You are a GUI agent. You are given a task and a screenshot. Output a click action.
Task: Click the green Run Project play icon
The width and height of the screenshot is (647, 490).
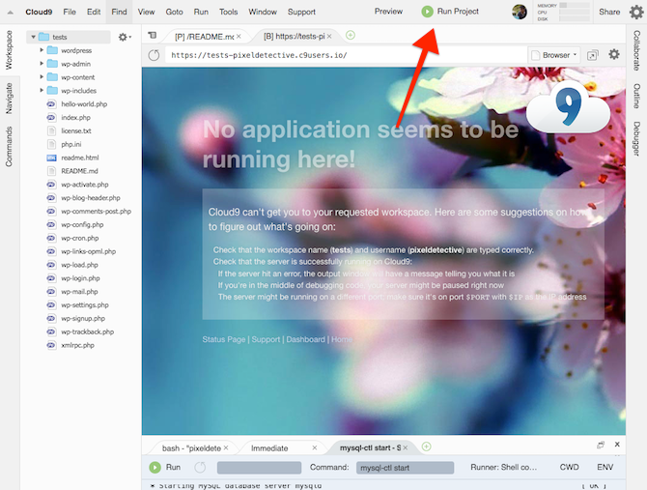coord(427,12)
